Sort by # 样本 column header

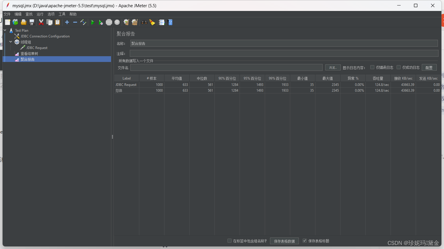pyautogui.click(x=152, y=78)
